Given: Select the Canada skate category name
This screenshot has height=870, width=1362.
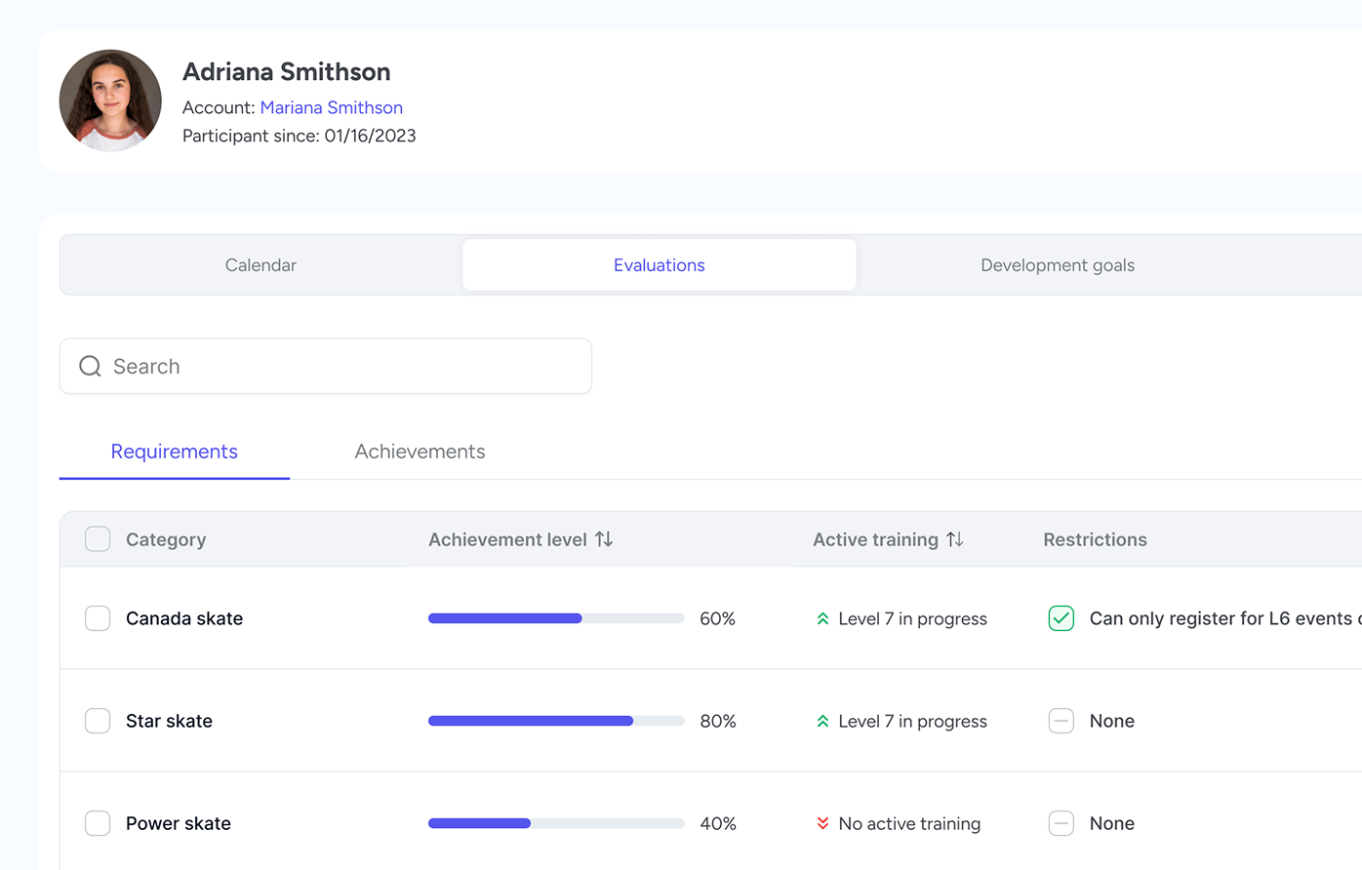Looking at the screenshot, I should tap(184, 618).
